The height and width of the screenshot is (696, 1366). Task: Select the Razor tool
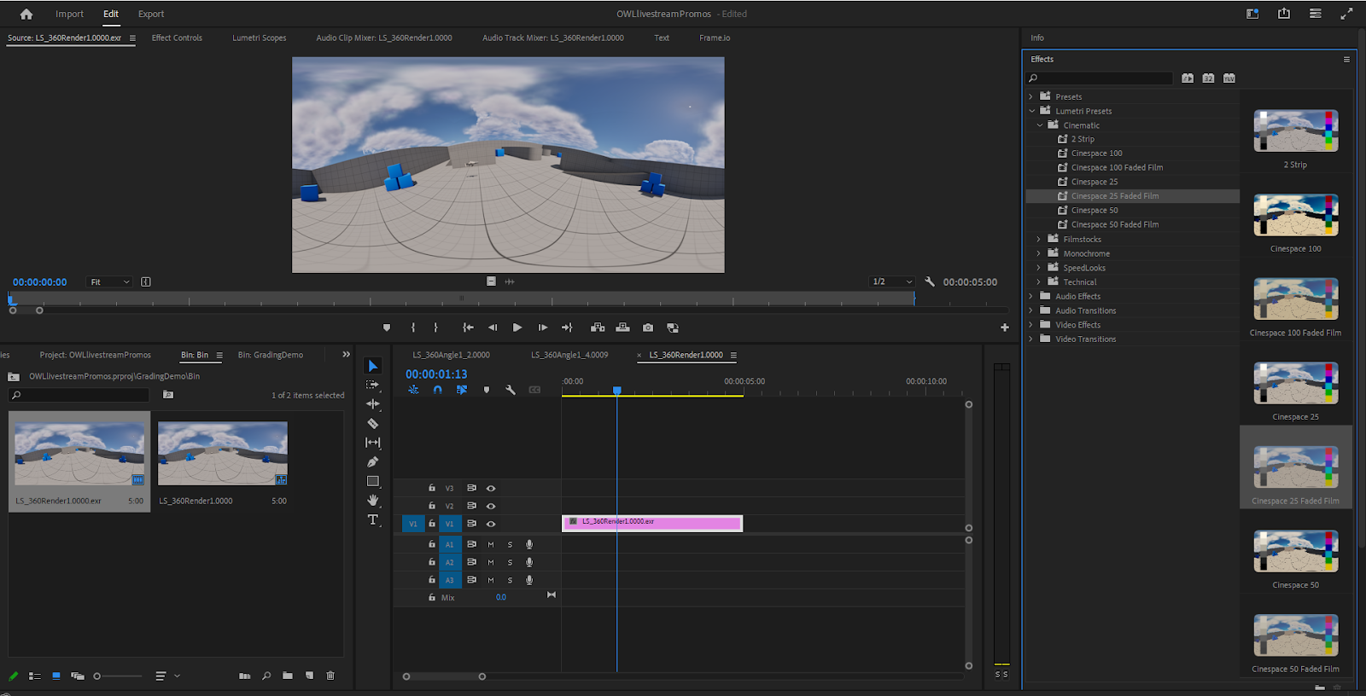pos(373,423)
